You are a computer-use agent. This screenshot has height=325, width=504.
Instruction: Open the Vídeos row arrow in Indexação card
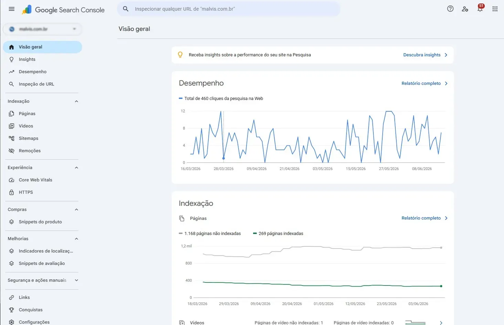tap(441, 323)
